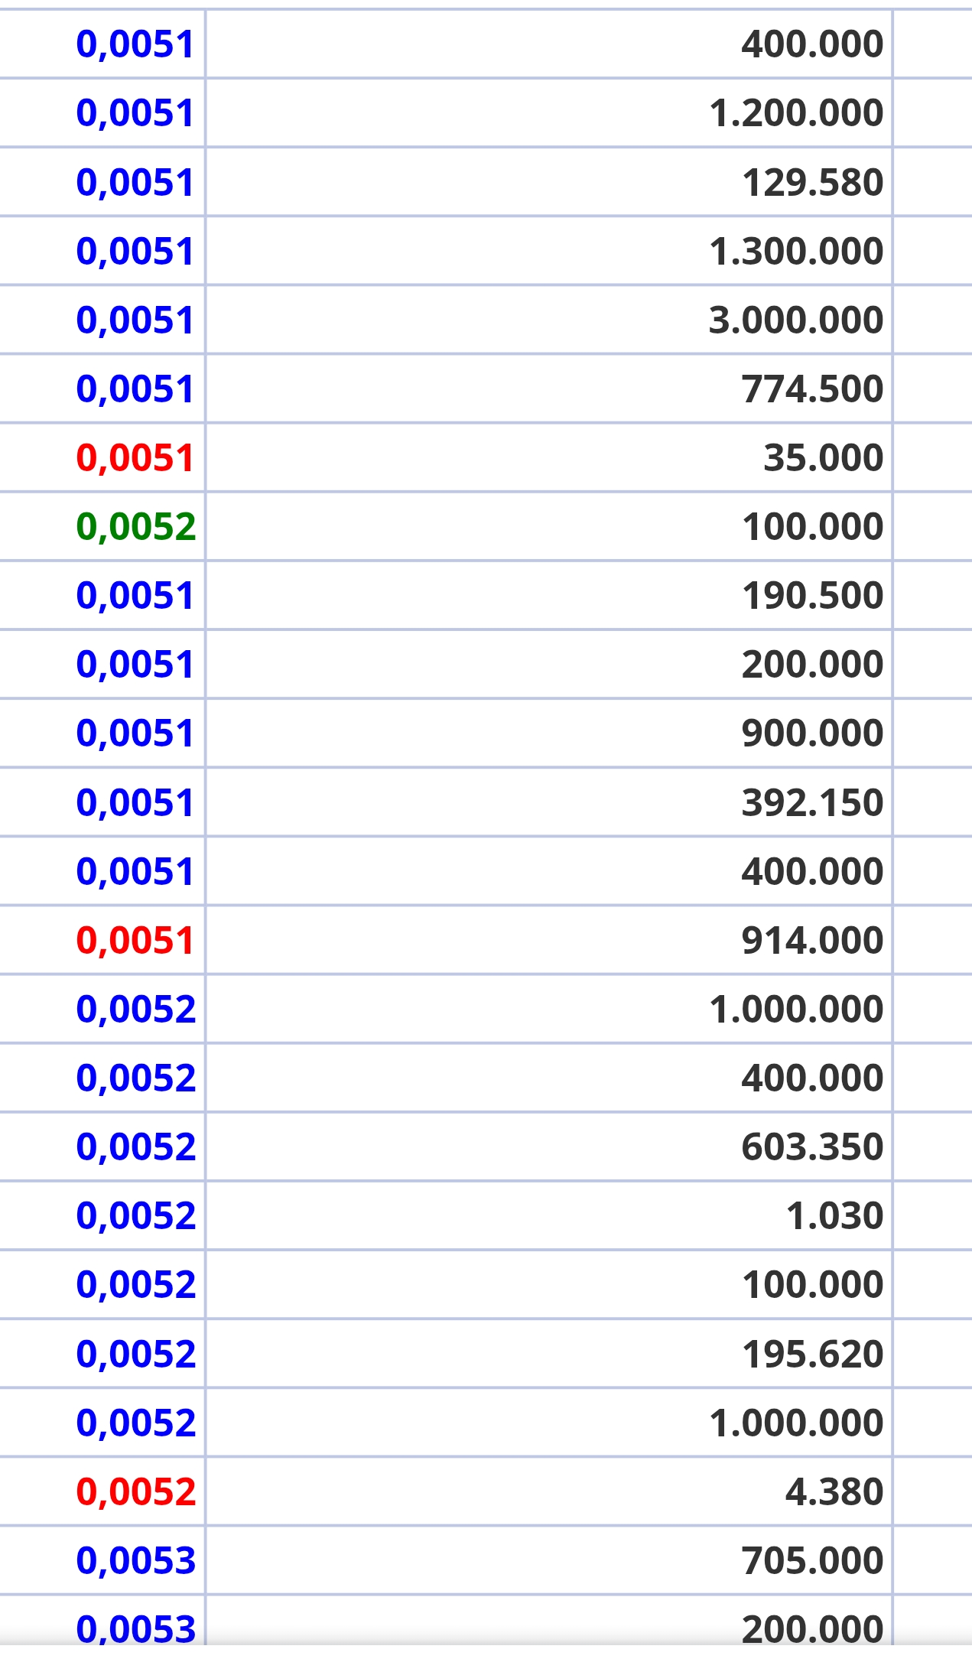Click the 0,0053 price beside 705.000
The width and height of the screenshot is (972, 1662).
pyautogui.click(x=136, y=1560)
